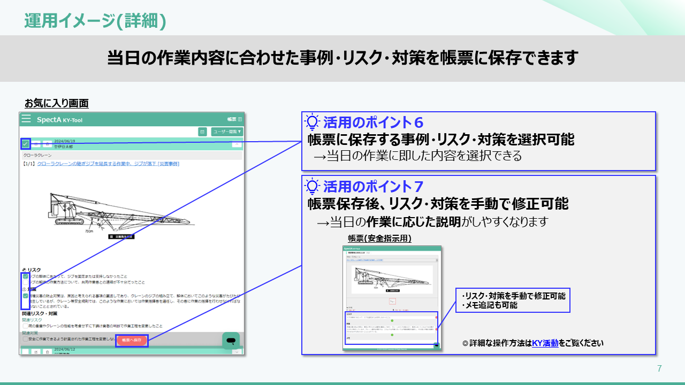Tick the 関連リスク item checkbox
Image resolution: width=685 pixels, height=385 pixels.
[x=25, y=325]
